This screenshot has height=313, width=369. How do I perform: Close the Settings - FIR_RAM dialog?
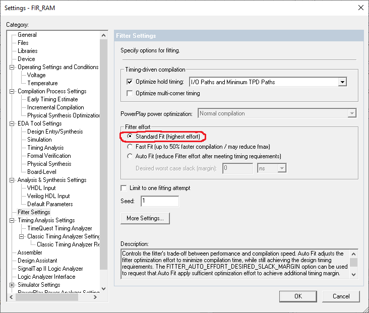(360, 8)
